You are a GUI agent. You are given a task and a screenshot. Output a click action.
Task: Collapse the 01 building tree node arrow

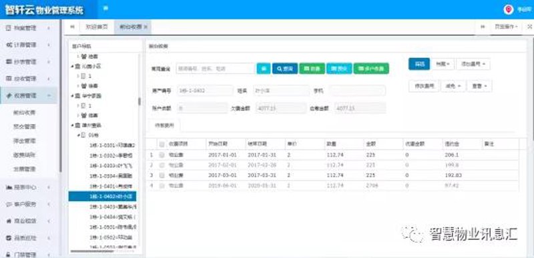pos(78,135)
